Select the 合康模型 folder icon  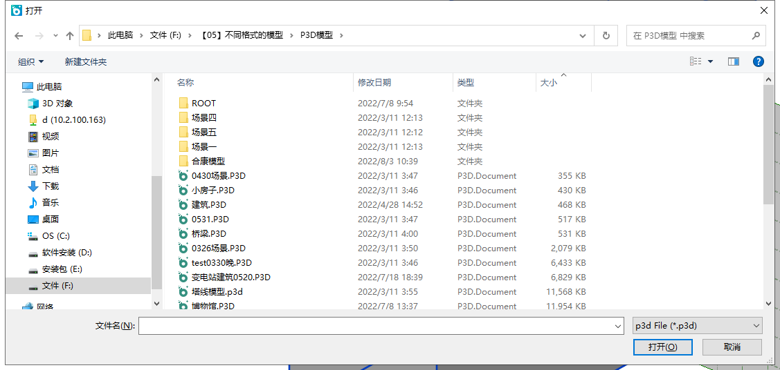pyautogui.click(x=184, y=162)
